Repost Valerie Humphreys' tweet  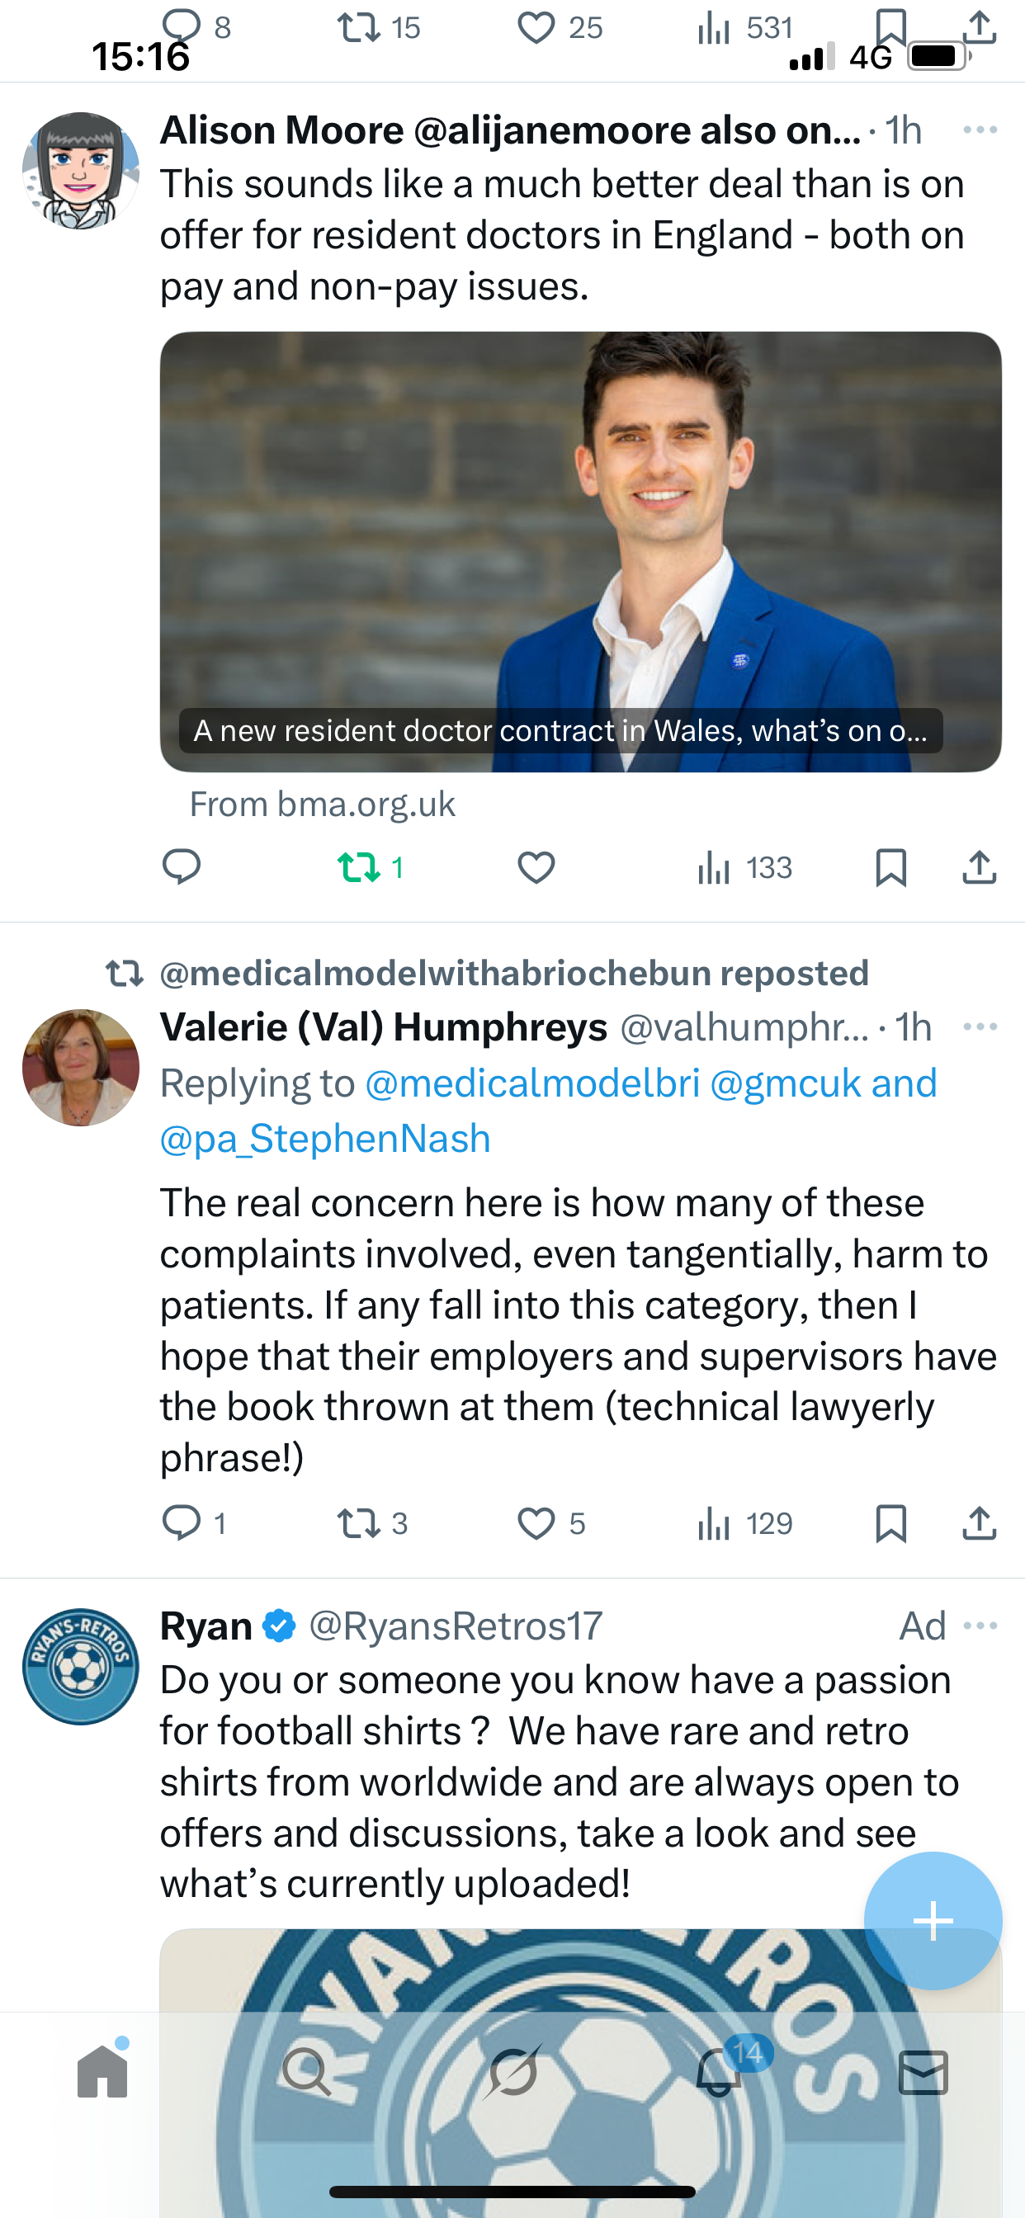pyautogui.click(x=360, y=1522)
